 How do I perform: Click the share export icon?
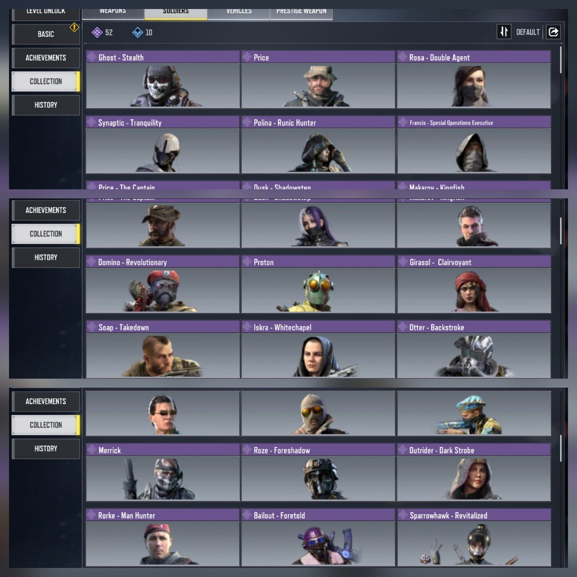553,32
